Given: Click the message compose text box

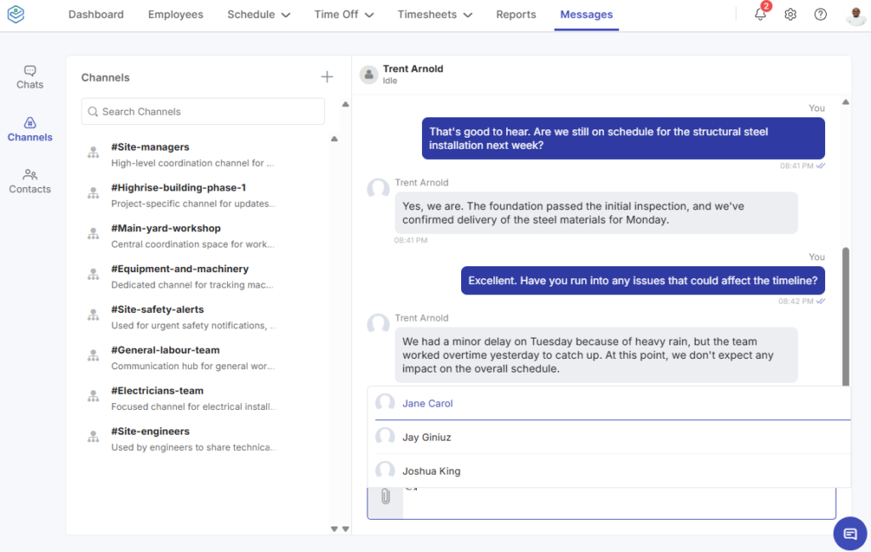Looking at the screenshot, I should [619, 504].
